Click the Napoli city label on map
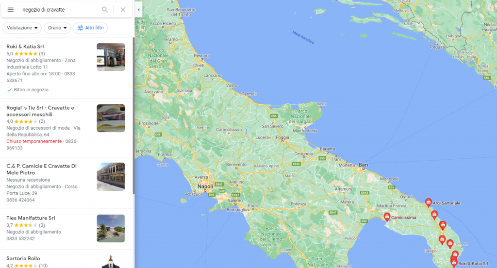Screen dimensions: 497x268 pos(205,186)
